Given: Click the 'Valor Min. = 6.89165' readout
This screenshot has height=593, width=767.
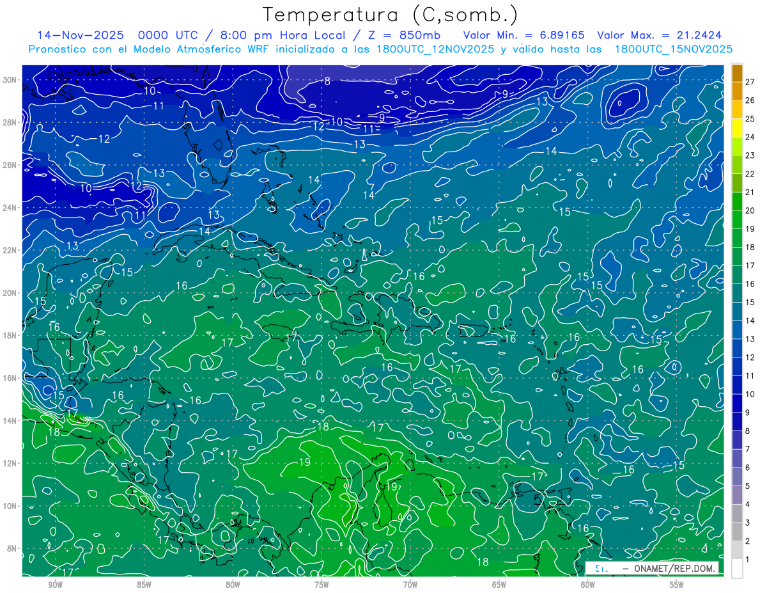Looking at the screenshot, I should (x=523, y=35).
